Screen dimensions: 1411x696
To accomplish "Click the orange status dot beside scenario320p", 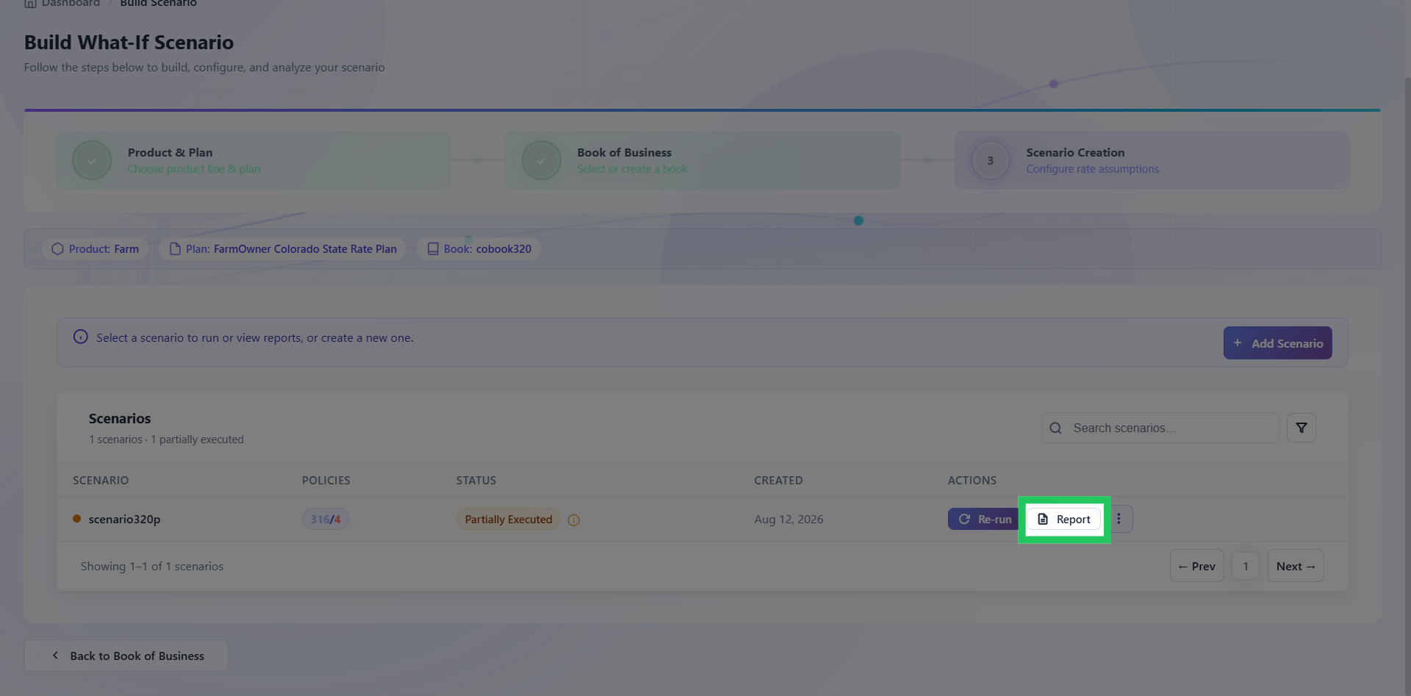I will tap(76, 519).
